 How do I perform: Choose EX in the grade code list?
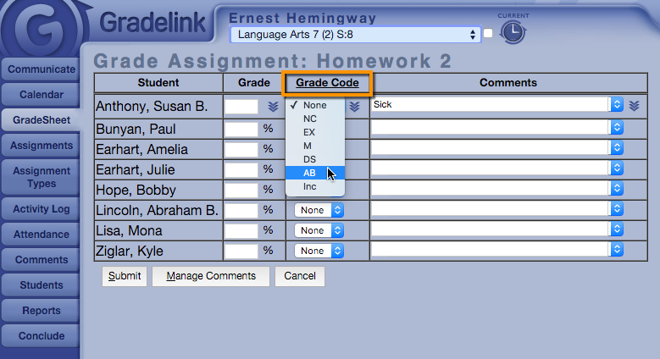[309, 132]
